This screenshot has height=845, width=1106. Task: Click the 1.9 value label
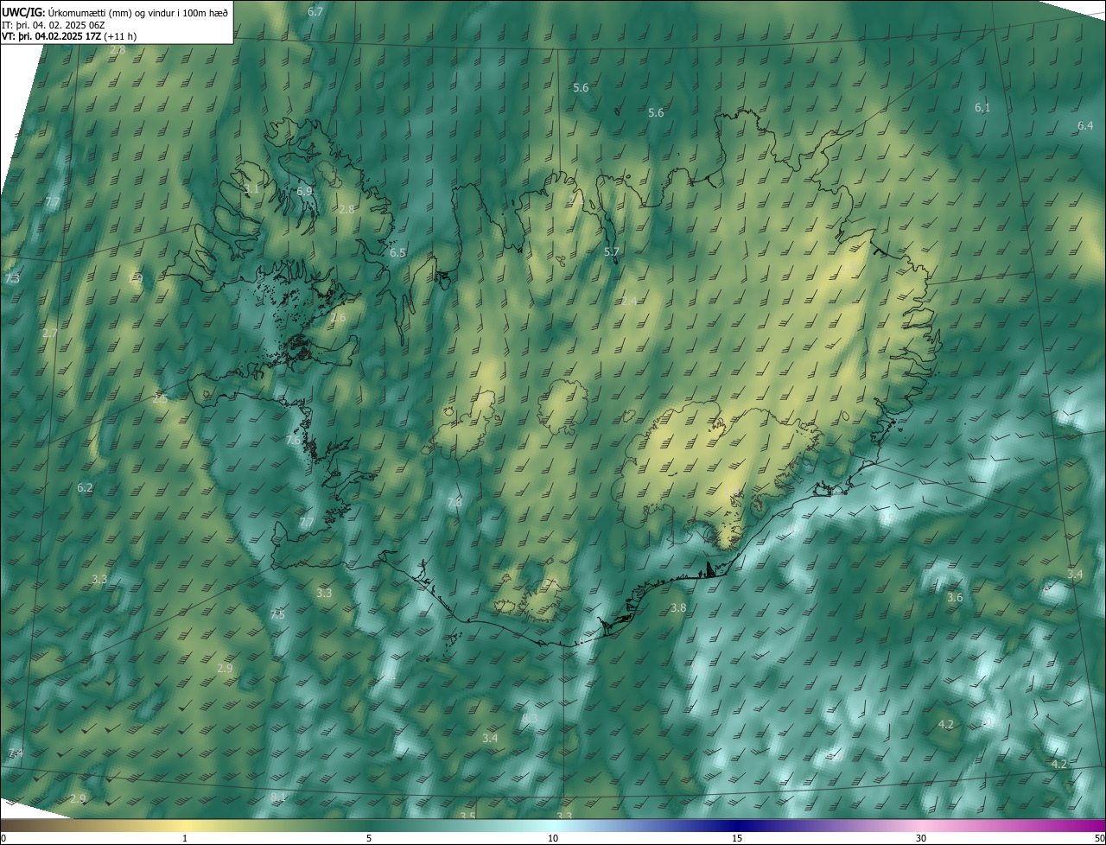[136, 278]
